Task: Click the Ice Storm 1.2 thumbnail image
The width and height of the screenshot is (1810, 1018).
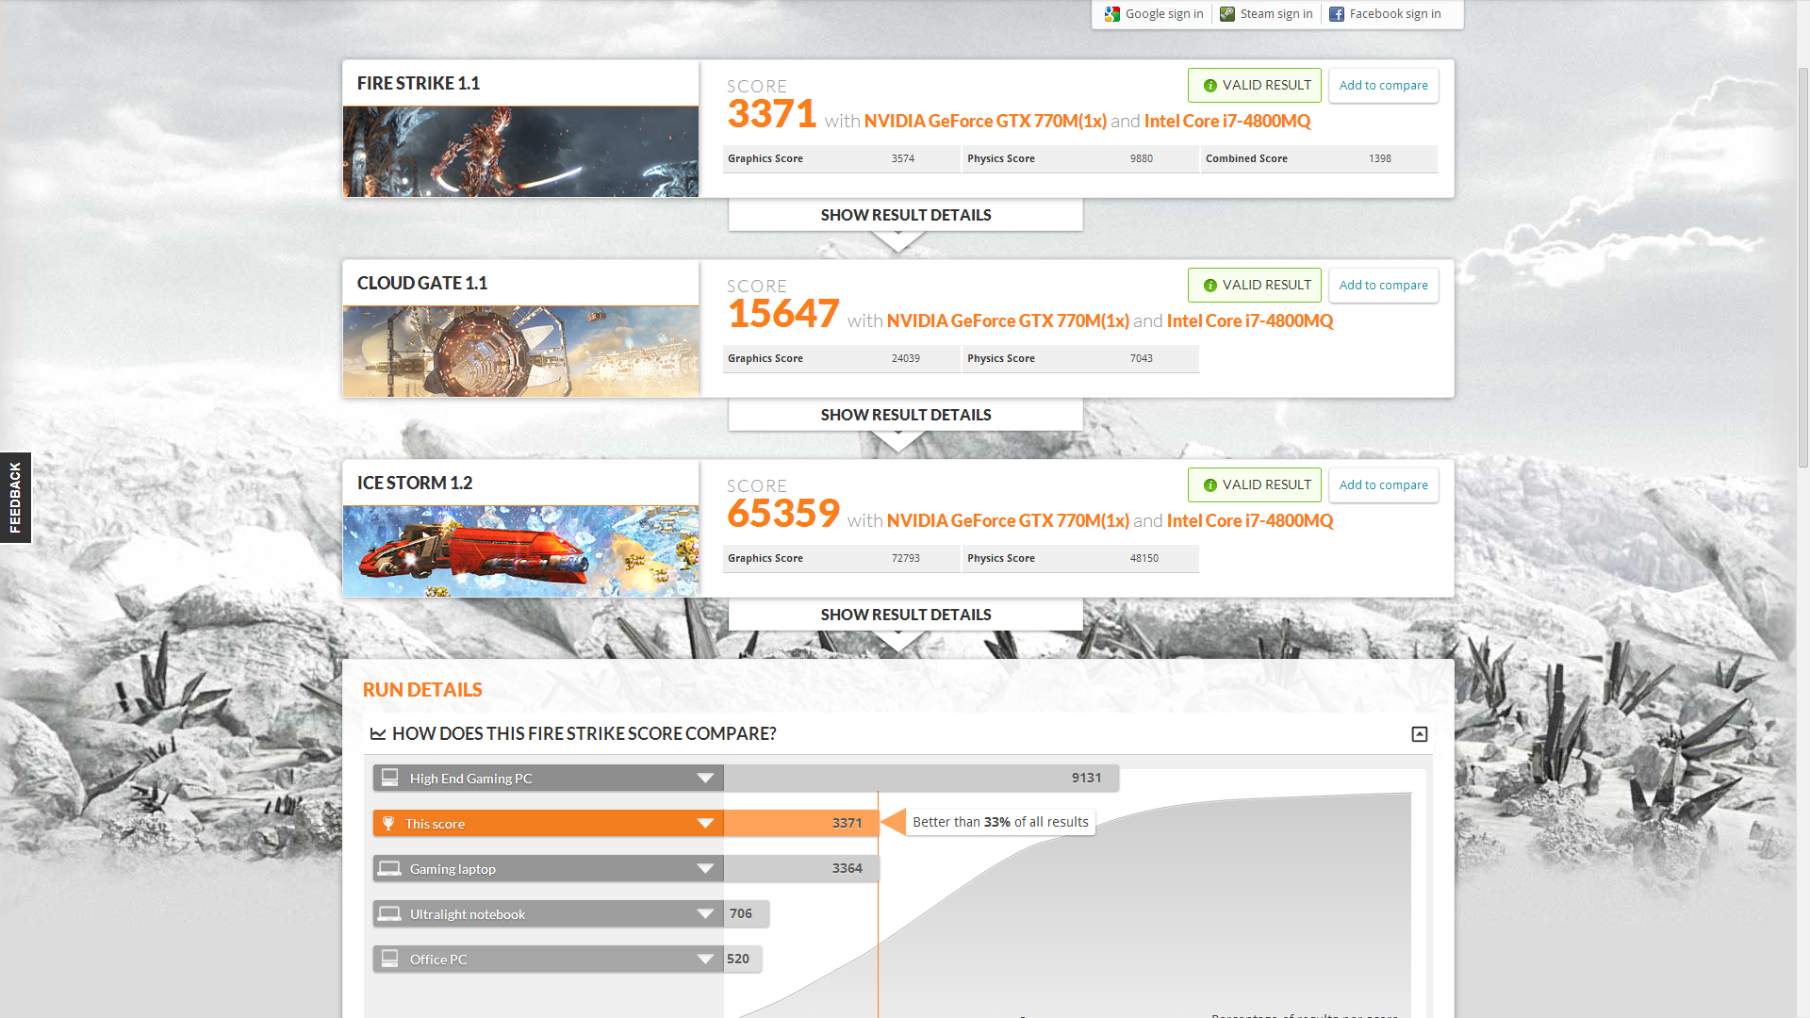Action: (520, 551)
